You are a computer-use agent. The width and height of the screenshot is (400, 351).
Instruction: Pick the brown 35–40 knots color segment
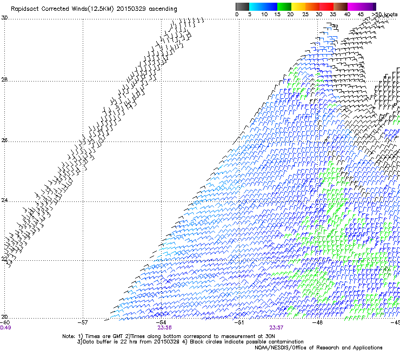click(341, 6)
